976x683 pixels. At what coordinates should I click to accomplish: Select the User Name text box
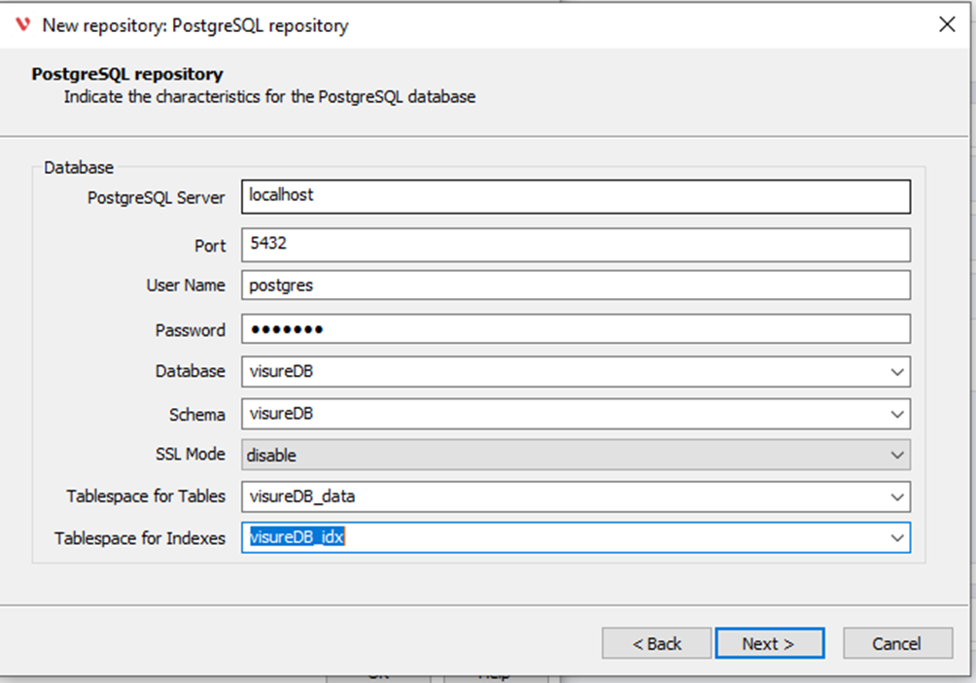(575, 286)
